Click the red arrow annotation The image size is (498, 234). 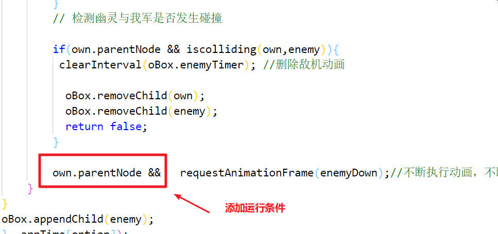tap(192, 203)
